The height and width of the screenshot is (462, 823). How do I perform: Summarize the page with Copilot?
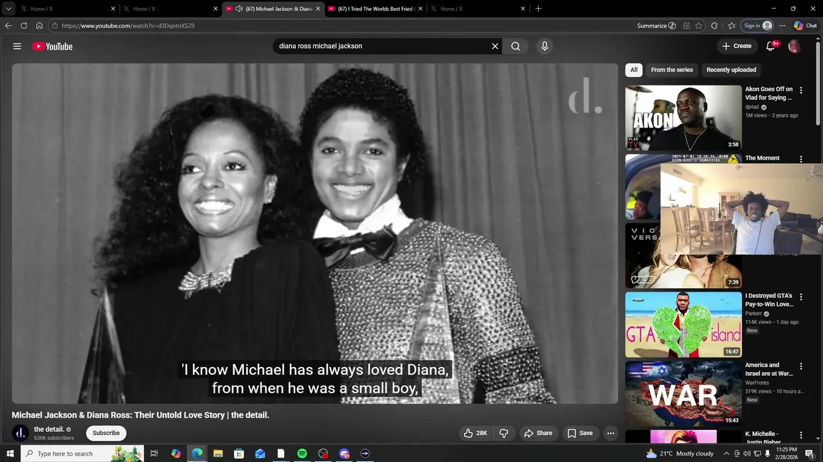(656, 26)
